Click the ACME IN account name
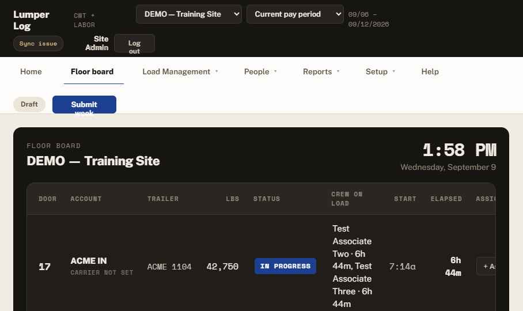The image size is (523, 311). point(88,261)
